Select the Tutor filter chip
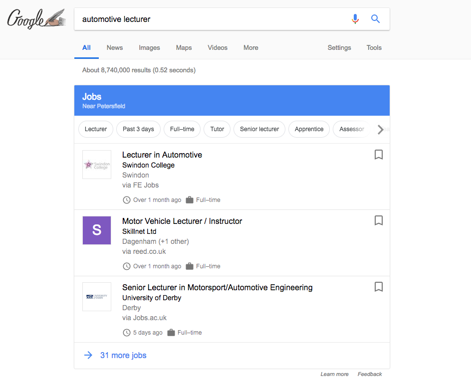This screenshot has width=471, height=382. click(x=217, y=129)
